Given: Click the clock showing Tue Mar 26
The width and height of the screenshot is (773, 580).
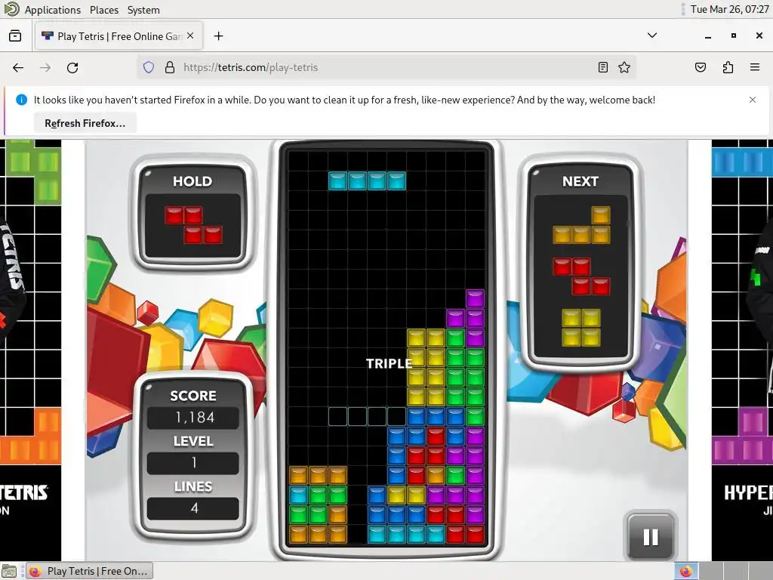Looking at the screenshot, I should 730,9.
